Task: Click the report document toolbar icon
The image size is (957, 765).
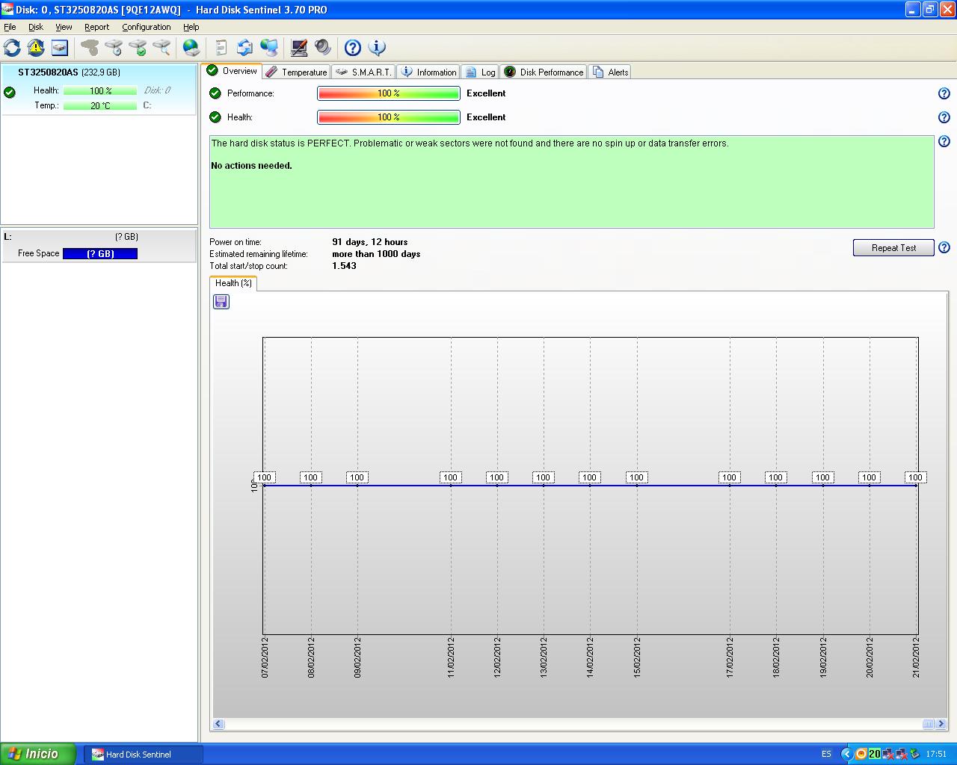Action: click(221, 48)
